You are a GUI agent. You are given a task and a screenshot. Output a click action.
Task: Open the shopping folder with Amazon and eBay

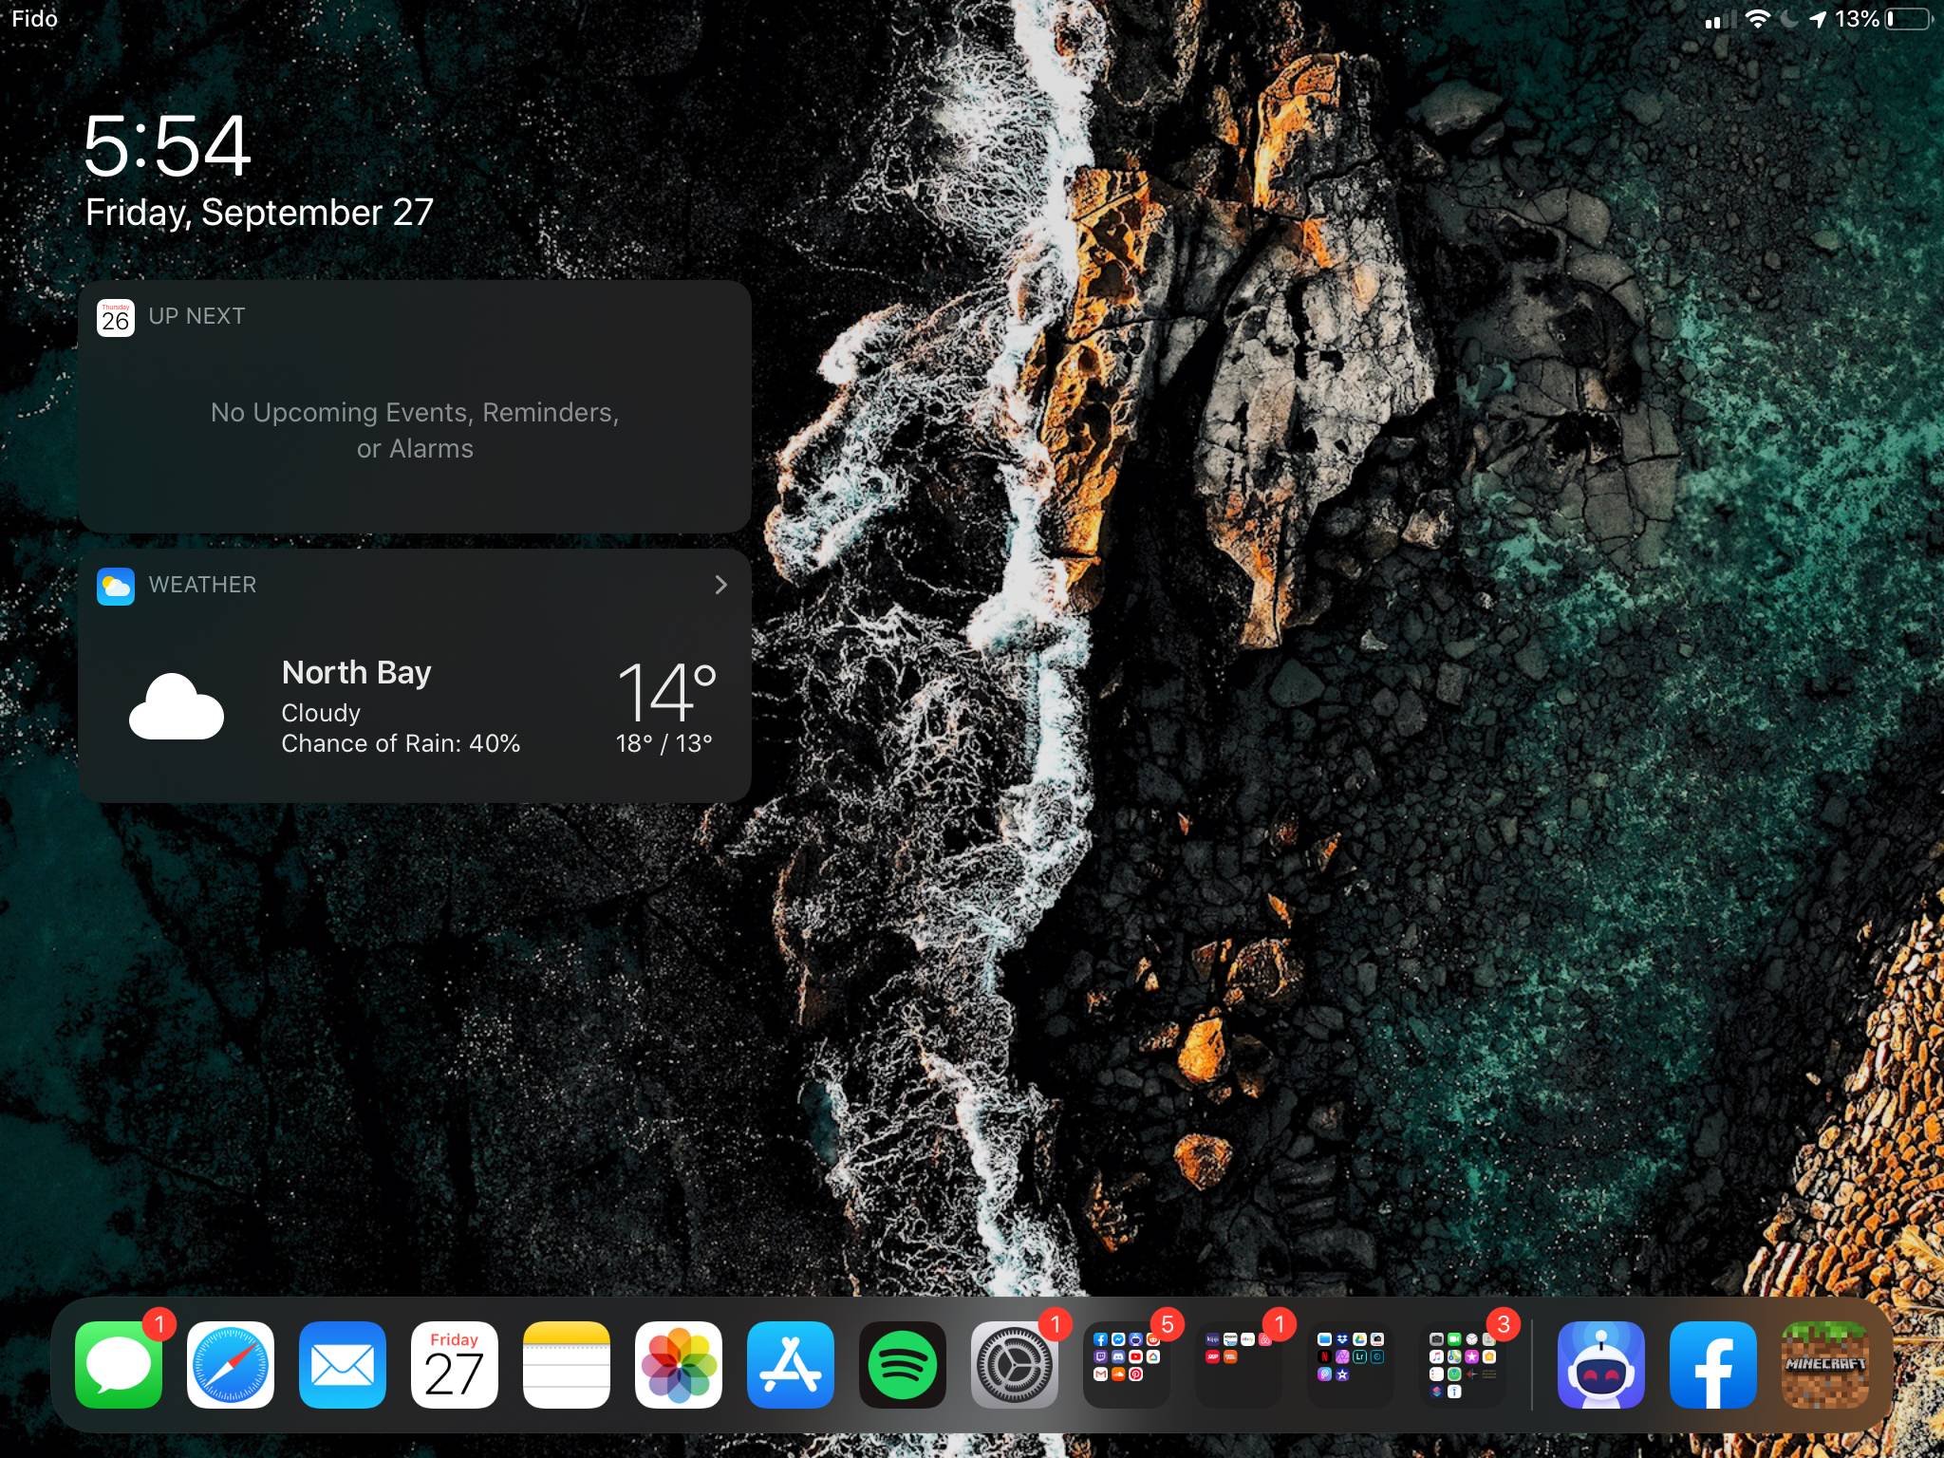click(1239, 1365)
